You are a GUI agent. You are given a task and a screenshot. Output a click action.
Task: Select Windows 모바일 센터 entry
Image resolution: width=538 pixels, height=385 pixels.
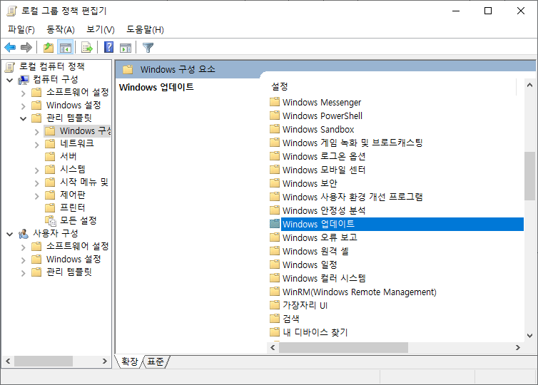coord(324,170)
